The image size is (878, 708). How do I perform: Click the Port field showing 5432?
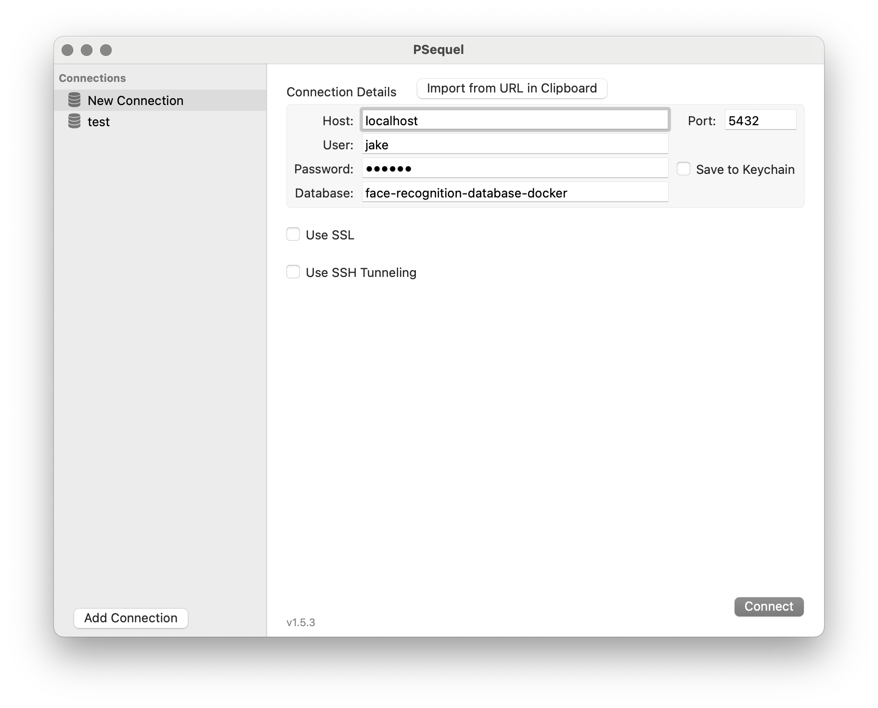pos(761,120)
